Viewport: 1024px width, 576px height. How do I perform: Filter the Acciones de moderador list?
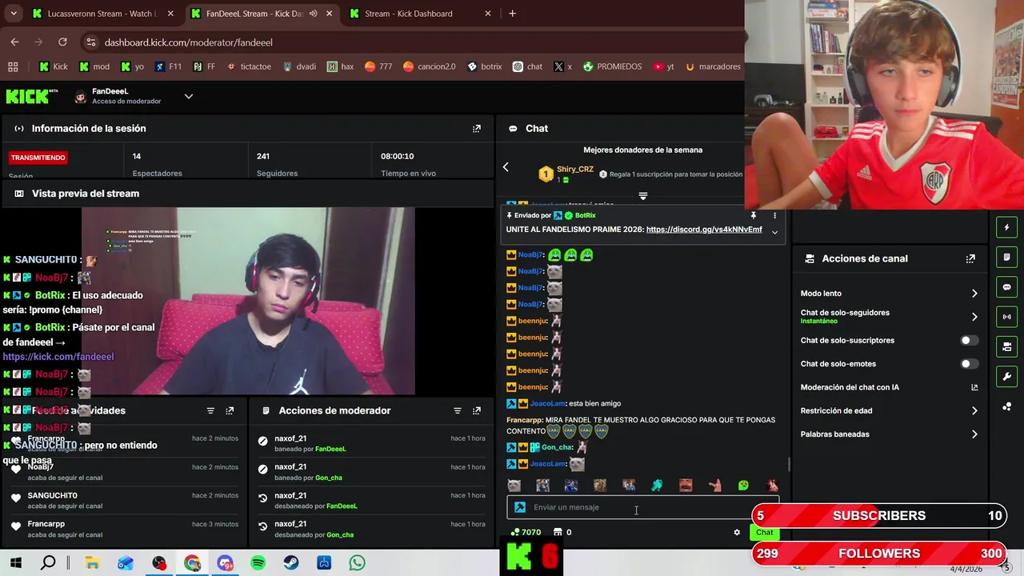point(458,410)
